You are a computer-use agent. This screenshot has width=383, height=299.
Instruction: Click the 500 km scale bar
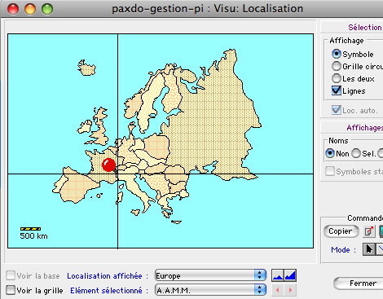tap(30, 229)
